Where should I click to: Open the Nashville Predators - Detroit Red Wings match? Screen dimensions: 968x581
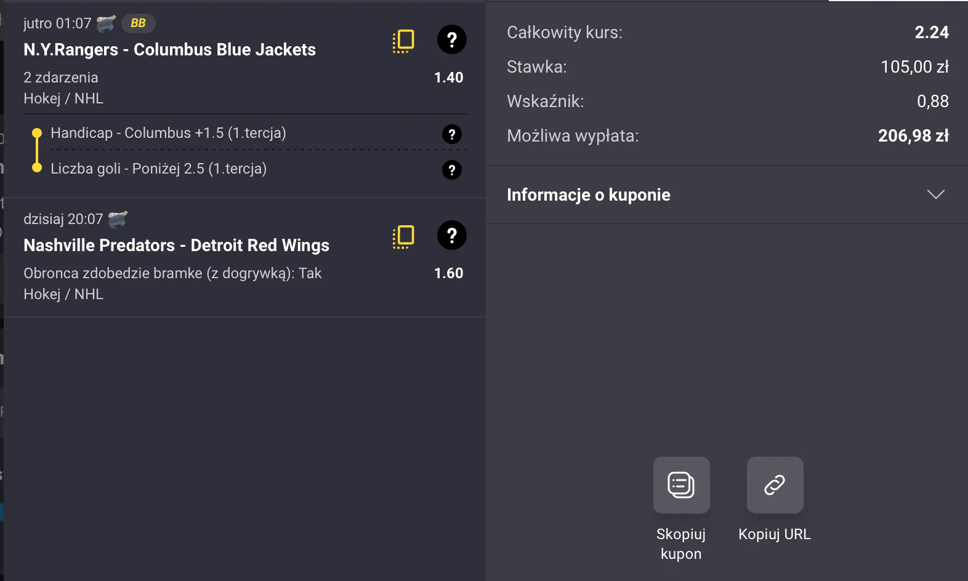click(x=176, y=245)
